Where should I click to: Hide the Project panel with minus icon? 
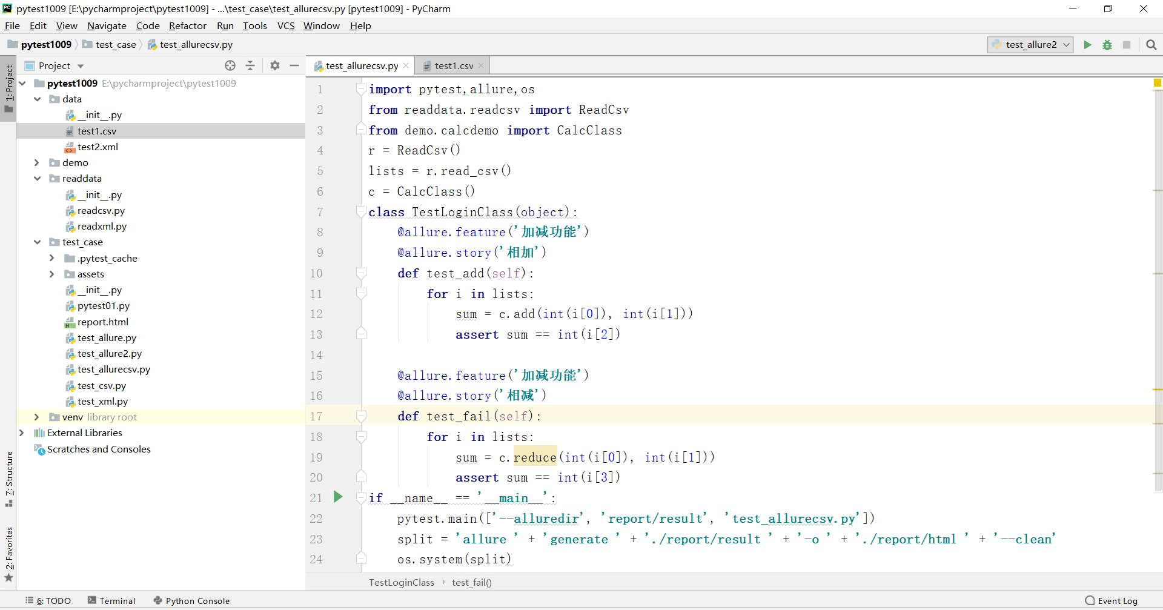click(294, 65)
